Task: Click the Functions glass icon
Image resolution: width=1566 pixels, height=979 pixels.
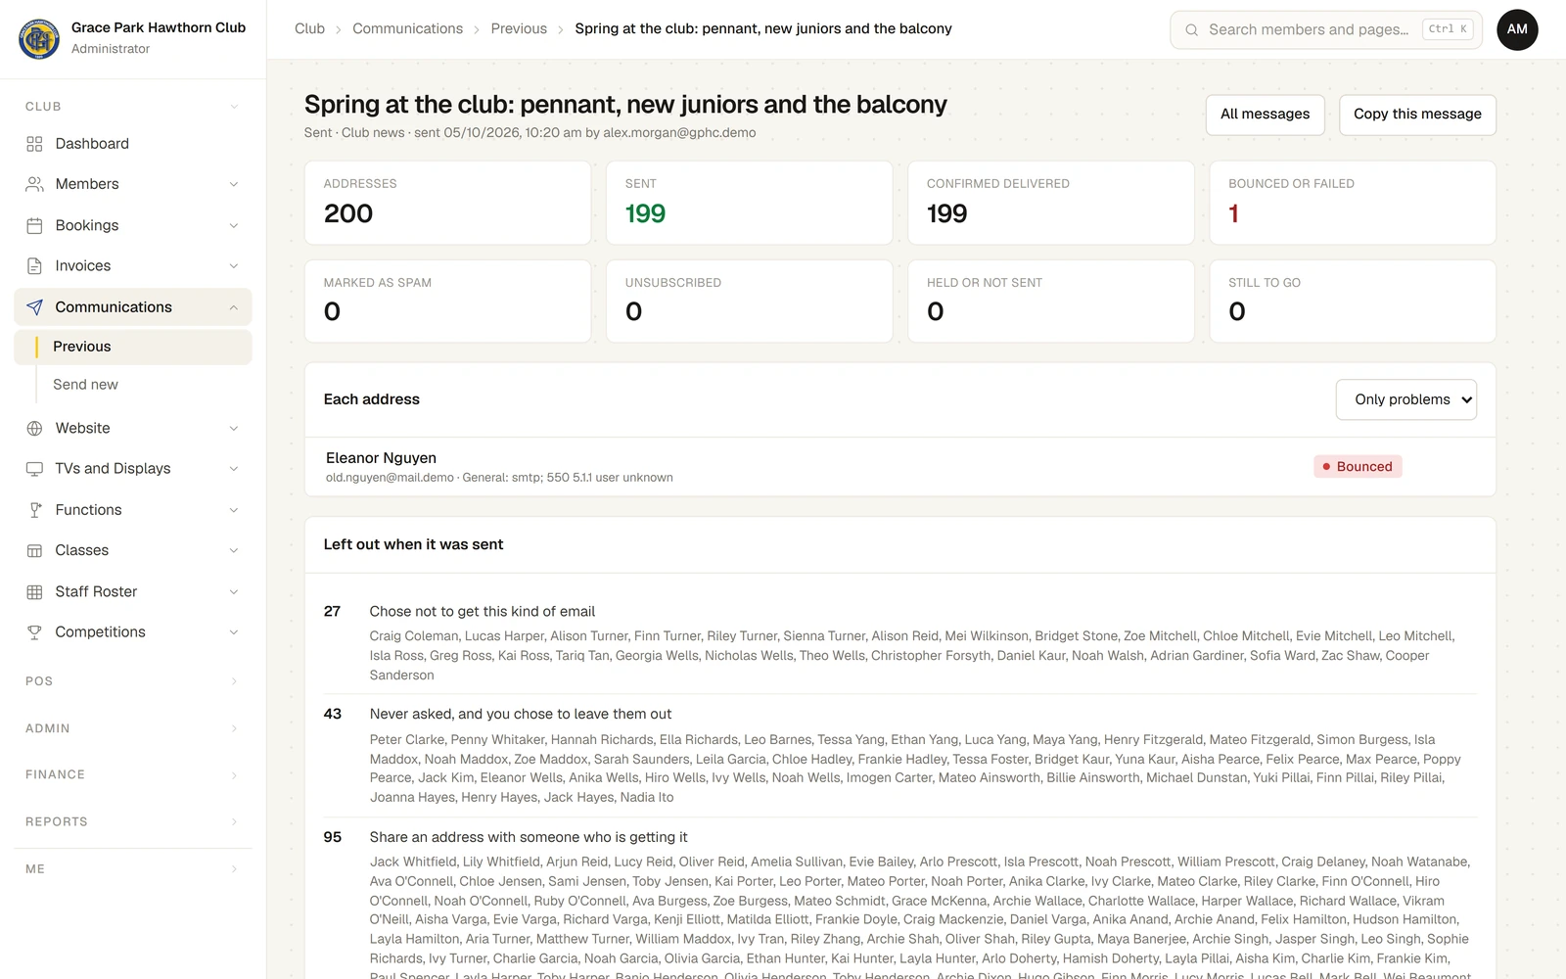Action: coord(34,510)
